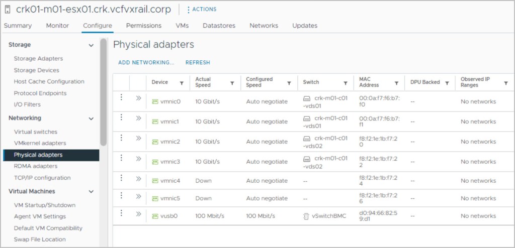The image size is (515, 248).
Task: Click the filter icon in Device column
Action: point(182,83)
